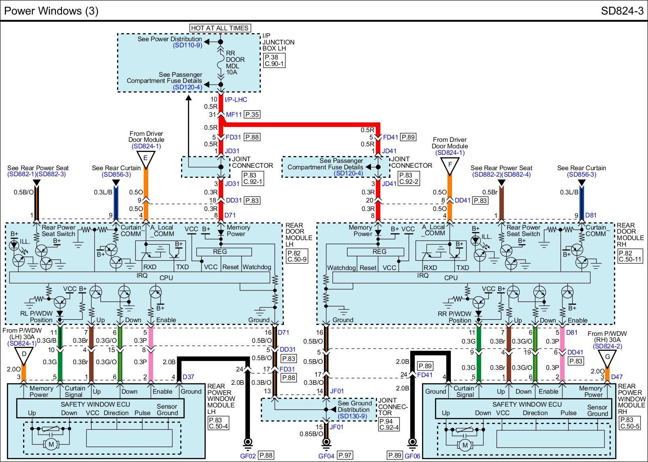
Task: Click the triangle connector marked F
Action: coord(450,165)
